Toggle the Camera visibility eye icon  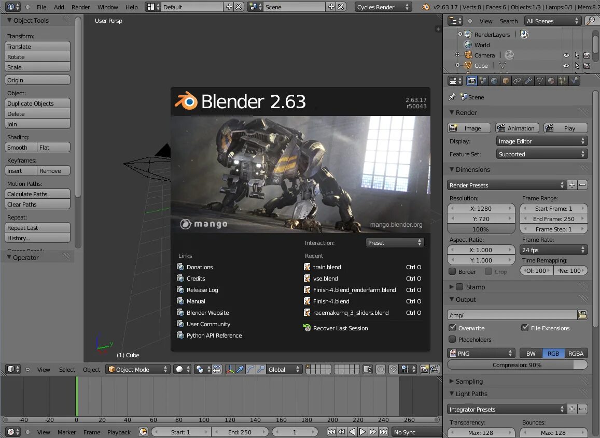[x=566, y=55]
